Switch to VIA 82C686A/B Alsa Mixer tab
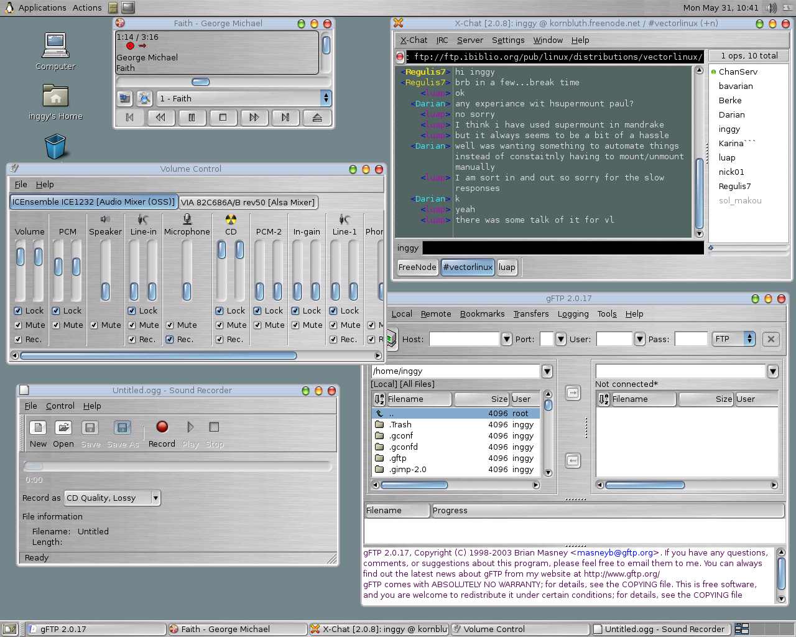The height and width of the screenshot is (637, 796). click(x=248, y=202)
